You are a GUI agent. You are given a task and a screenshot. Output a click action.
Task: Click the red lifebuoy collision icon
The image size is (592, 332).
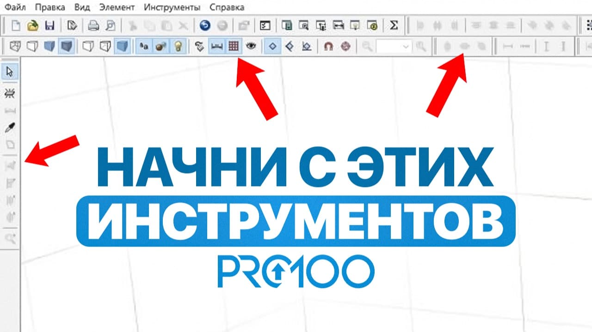(345, 46)
